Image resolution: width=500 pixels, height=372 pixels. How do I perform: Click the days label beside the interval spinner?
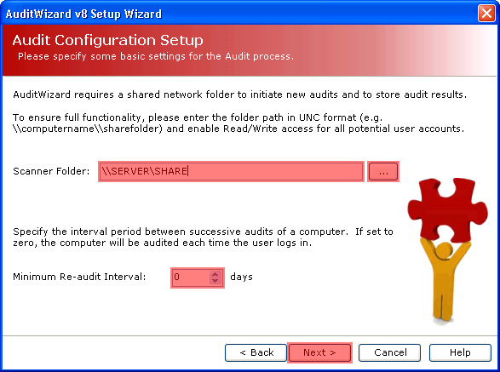241,277
